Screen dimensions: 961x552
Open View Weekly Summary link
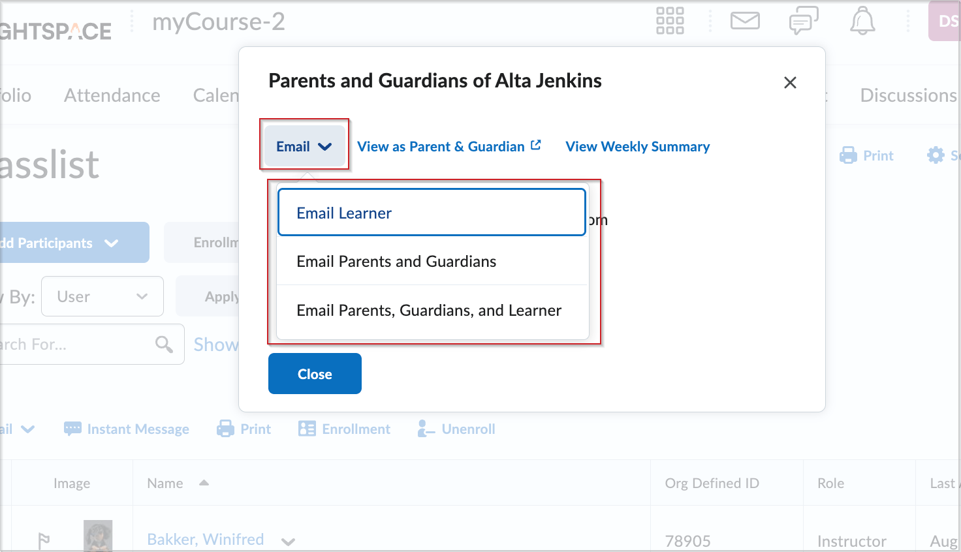pos(637,146)
